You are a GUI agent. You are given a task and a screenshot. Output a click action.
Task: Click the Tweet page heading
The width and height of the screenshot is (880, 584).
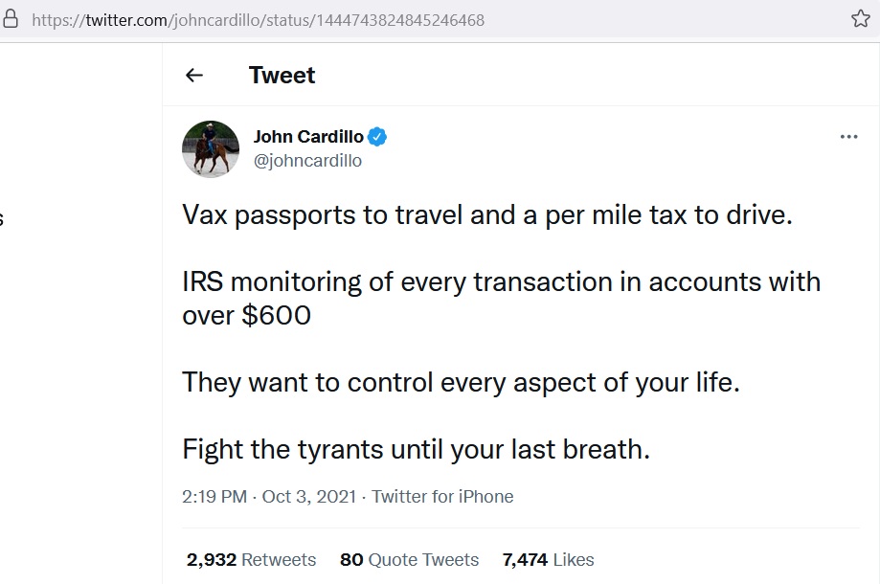point(282,76)
